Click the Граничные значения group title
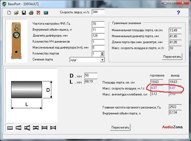Screen dimensions: 191x141 pos(126,23)
